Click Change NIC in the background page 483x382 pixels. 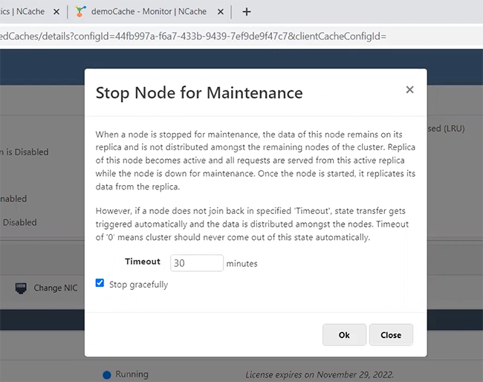point(56,288)
